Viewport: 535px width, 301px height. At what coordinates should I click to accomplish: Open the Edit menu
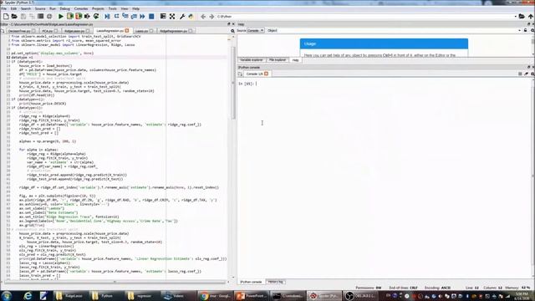pyautogui.click(x=13, y=8)
